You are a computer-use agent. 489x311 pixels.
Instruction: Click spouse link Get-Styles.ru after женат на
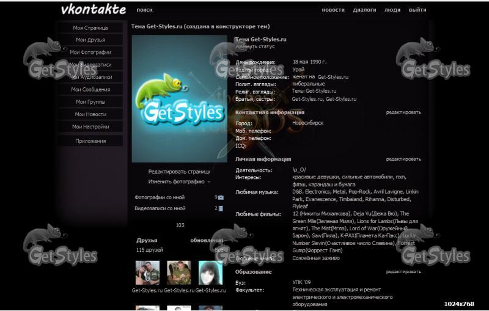point(333,77)
